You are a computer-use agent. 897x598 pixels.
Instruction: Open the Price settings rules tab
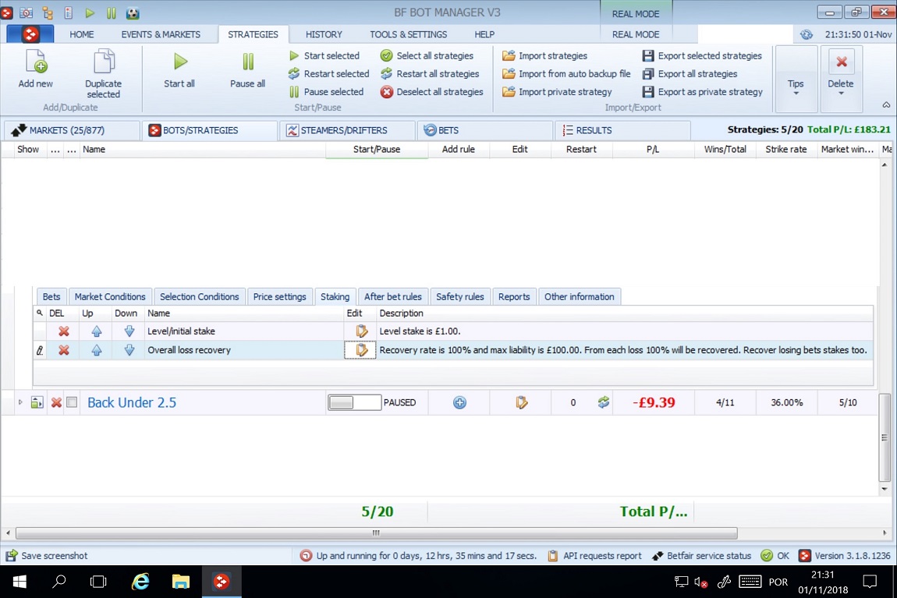click(280, 297)
